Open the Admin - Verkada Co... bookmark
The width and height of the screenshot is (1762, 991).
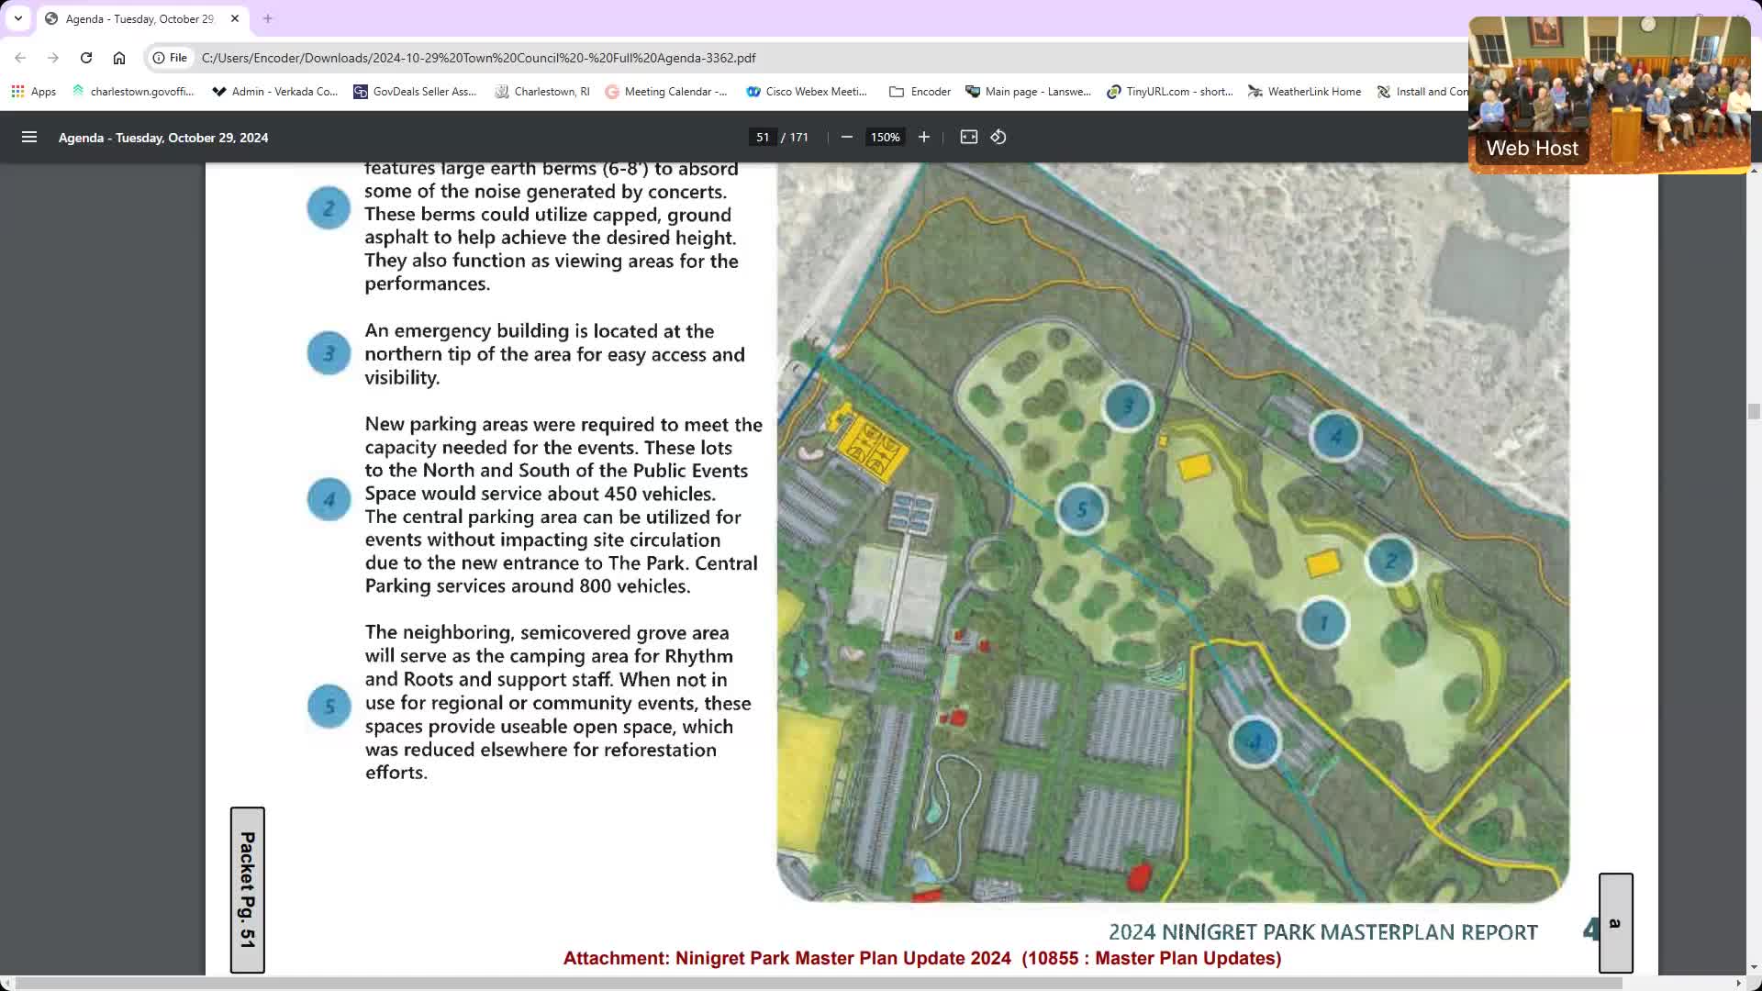(x=275, y=92)
